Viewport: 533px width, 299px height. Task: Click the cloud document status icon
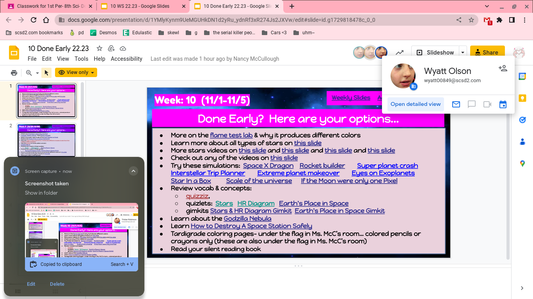point(123,48)
